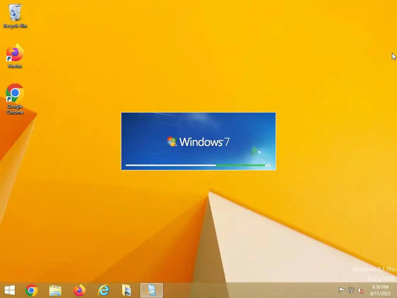Click the muted volume tray icon

point(361,290)
